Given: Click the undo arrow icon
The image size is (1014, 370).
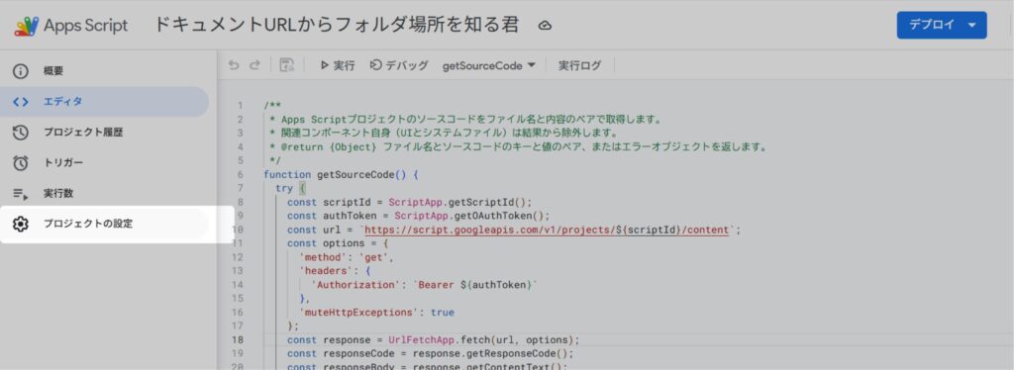Looking at the screenshot, I should [x=234, y=65].
